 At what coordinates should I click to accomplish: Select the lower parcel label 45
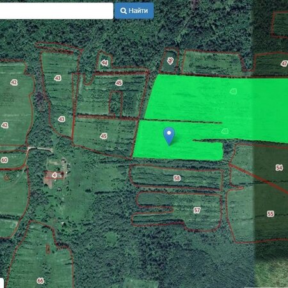(104, 136)
